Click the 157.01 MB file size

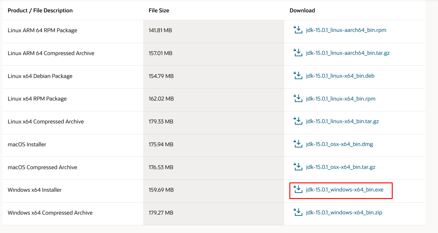pyautogui.click(x=160, y=53)
